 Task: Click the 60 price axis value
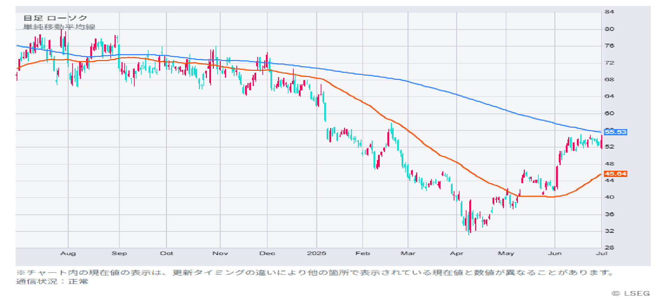tap(610, 113)
